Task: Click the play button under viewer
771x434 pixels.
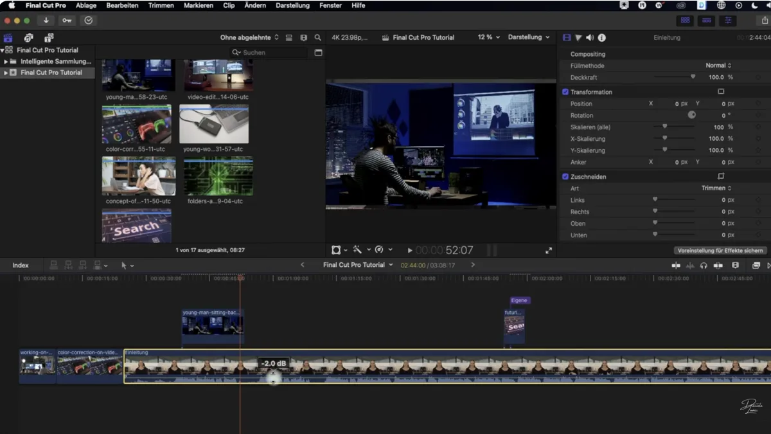Action: click(x=410, y=251)
